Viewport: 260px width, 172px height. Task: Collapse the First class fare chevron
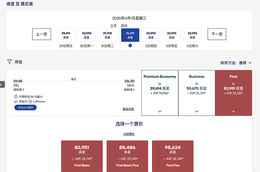pyautogui.click(x=233, y=111)
